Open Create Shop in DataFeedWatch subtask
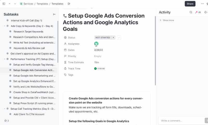 pos(34,92)
